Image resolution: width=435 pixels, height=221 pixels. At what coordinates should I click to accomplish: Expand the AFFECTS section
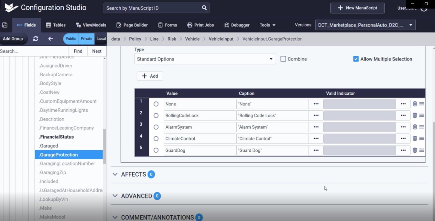pyautogui.click(x=115, y=174)
